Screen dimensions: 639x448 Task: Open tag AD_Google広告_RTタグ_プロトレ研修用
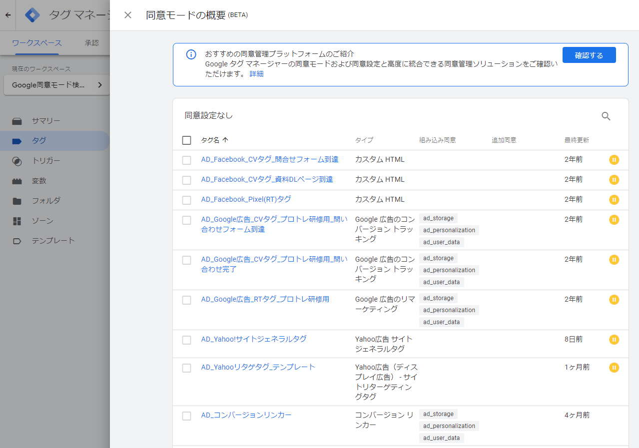pyautogui.click(x=265, y=299)
